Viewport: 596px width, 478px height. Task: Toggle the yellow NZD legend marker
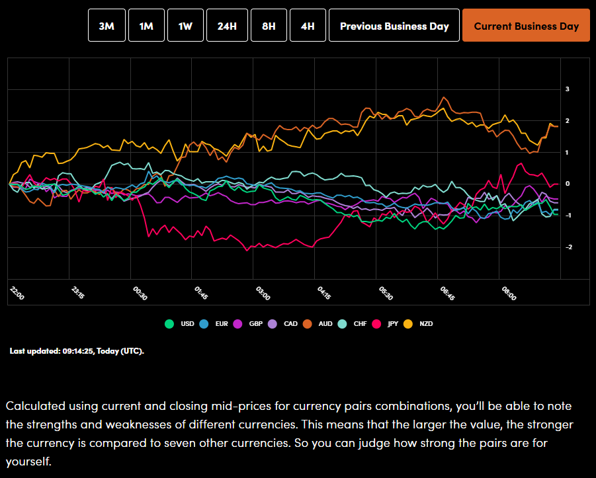pos(408,324)
